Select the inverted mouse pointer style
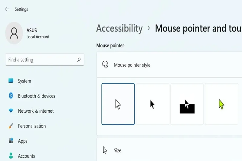 pos(187,104)
